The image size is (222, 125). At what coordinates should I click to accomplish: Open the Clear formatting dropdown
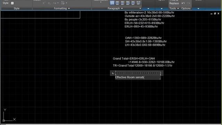pyautogui.click(x=64, y=3)
